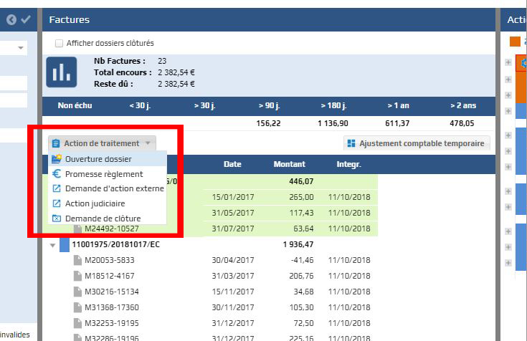
Task: Collapse the 11001975/20181017/EC dossier group
Action: pos(52,245)
